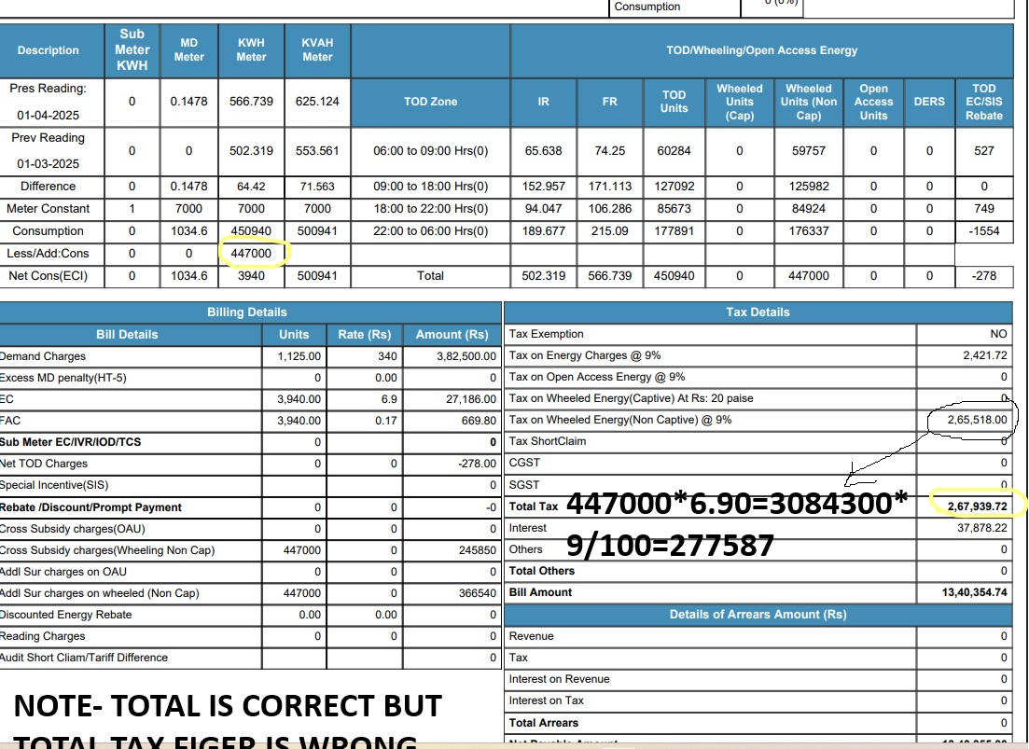This screenshot has width=1029, height=749.
Task: Select the IR value 65.638
Action: point(543,151)
